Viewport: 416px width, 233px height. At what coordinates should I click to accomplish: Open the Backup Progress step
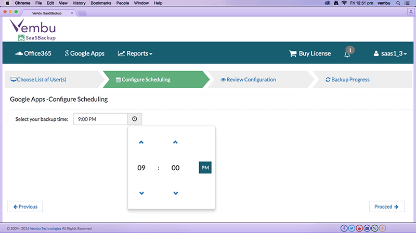click(x=347, y=79)
